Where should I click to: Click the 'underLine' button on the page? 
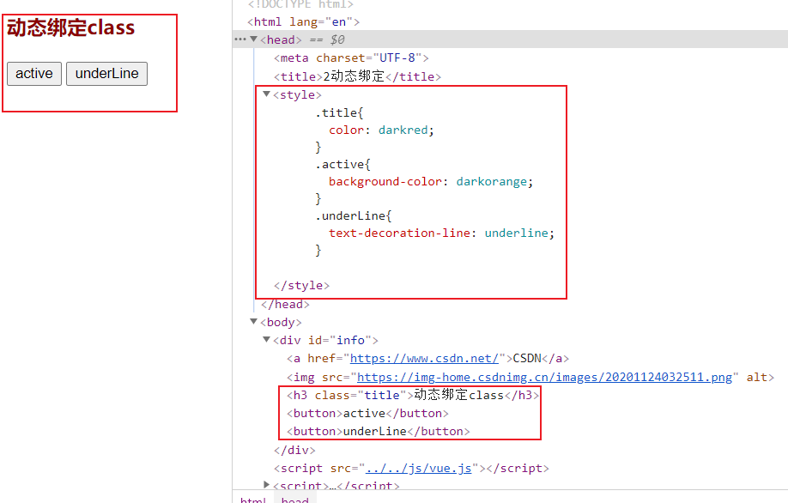pyautogui.click(x=106, y=74)
